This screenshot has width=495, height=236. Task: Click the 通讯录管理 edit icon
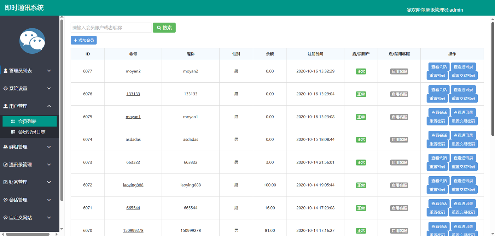(5, 165)
